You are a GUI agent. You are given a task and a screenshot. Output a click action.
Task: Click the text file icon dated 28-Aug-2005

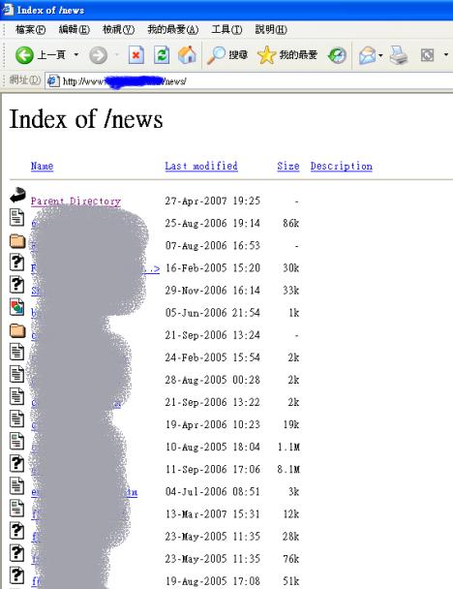16,374
